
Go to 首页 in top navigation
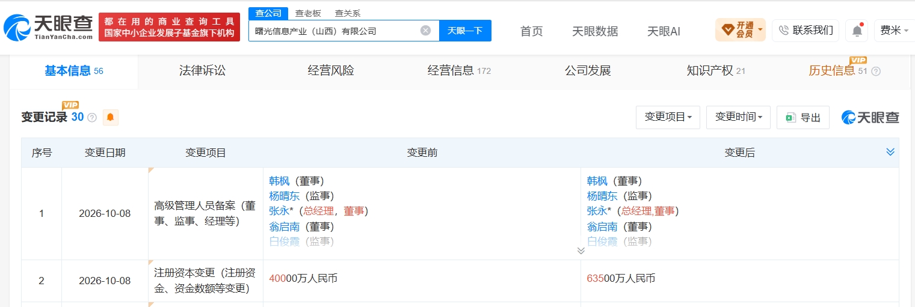pyautogui.click(x=531, y=31)
